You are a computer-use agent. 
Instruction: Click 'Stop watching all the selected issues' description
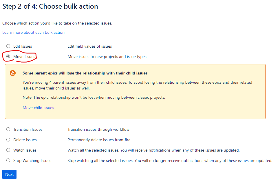tap(170, 161)
